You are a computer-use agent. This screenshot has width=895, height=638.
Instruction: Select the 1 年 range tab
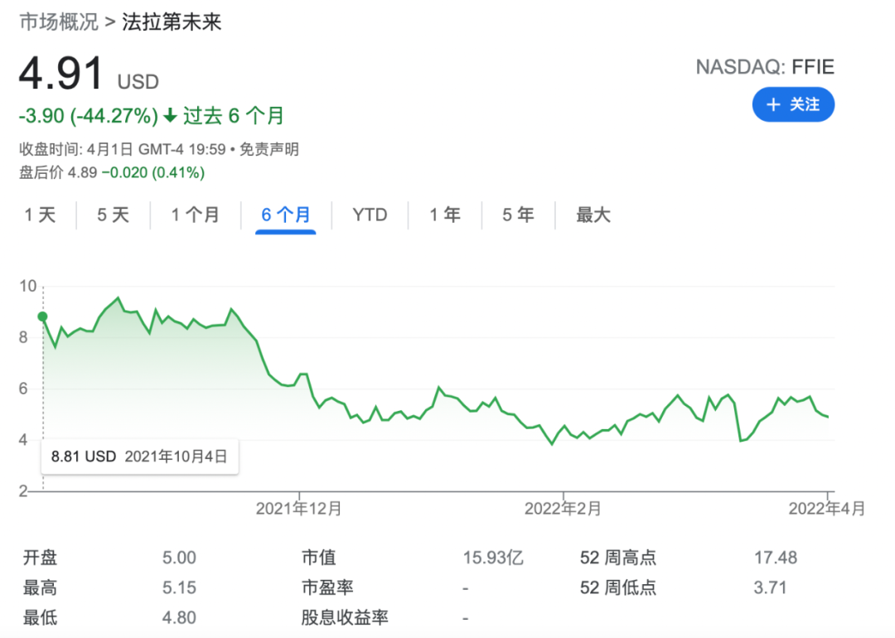(x=445, y=215)
